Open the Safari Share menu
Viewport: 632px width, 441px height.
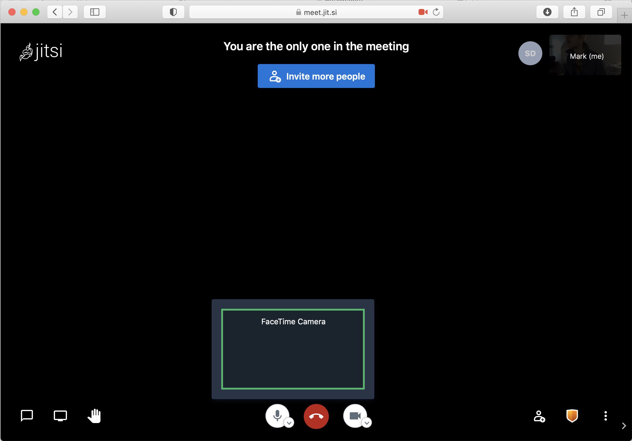574,12
